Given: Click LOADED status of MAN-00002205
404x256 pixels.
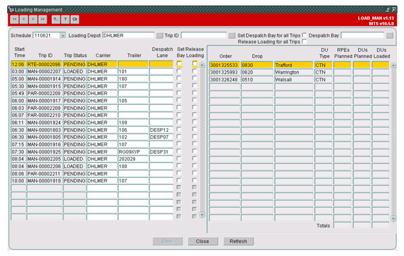Looking at the screenshot, I should (75, 159).
